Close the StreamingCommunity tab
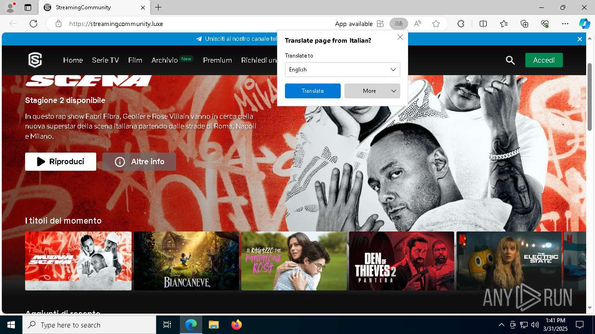This screenshot has width=595, height=334. (143, 7)
